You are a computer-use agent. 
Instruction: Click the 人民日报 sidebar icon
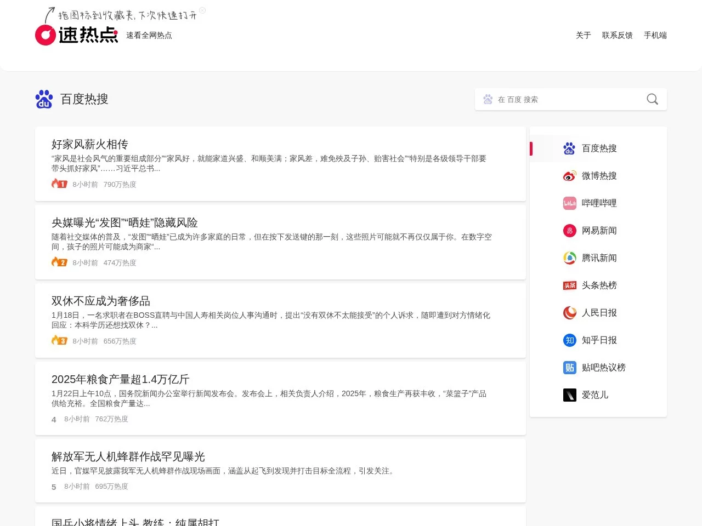tap(569, 313)
